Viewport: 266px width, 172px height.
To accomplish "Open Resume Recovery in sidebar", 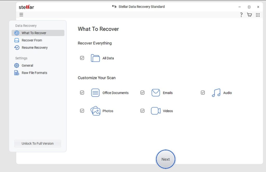I will click(35, 48).
